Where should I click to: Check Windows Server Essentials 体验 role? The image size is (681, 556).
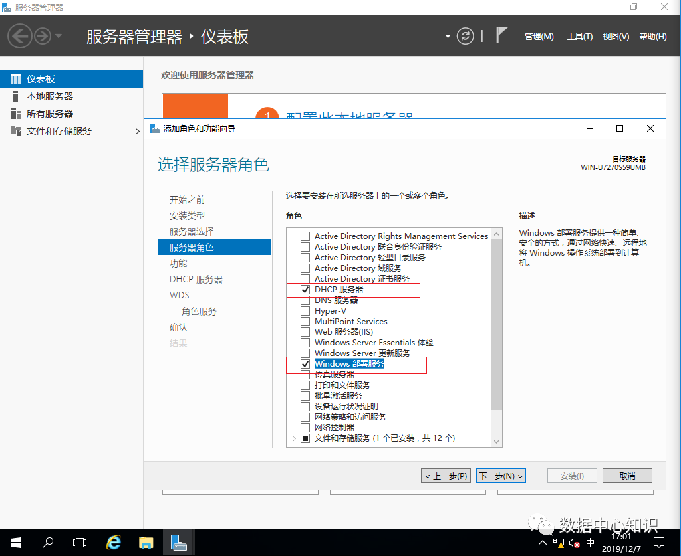tap(305, 343)
